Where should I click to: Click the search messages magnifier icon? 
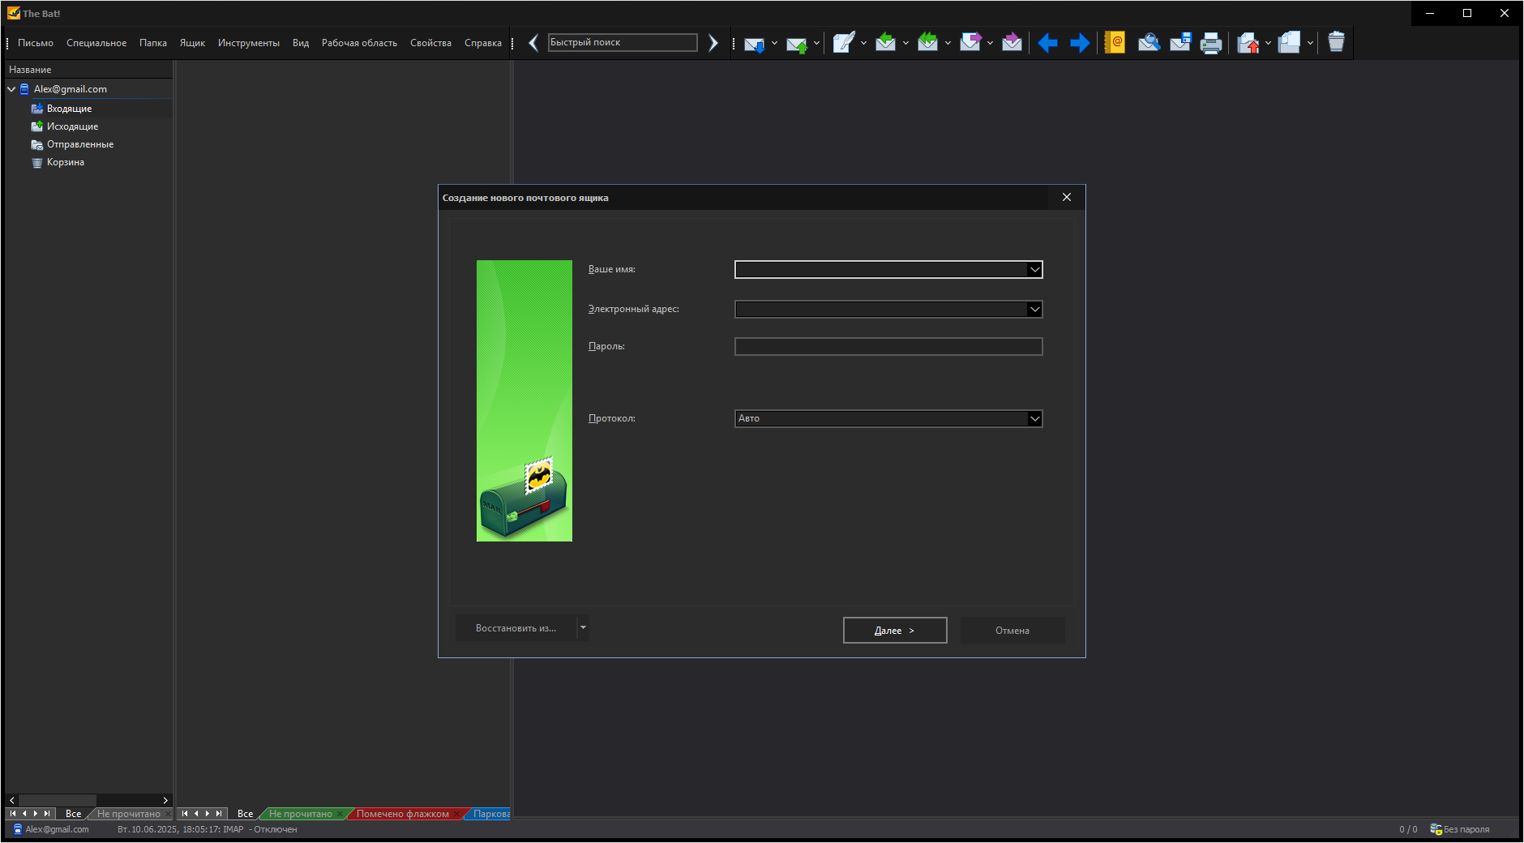point(1149,42)
